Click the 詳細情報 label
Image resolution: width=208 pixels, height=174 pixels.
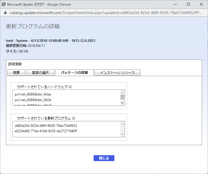coord(15,64)
